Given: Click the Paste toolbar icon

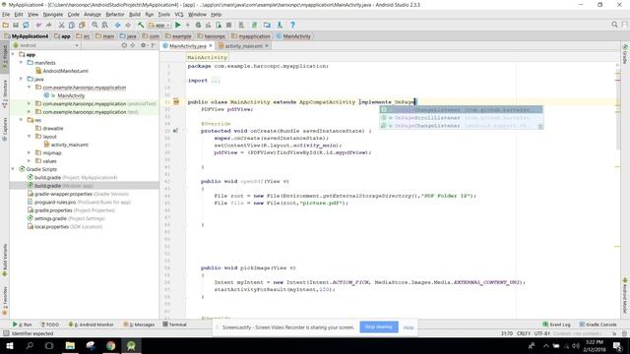Looking at the screenshot, I should point(82,25).
